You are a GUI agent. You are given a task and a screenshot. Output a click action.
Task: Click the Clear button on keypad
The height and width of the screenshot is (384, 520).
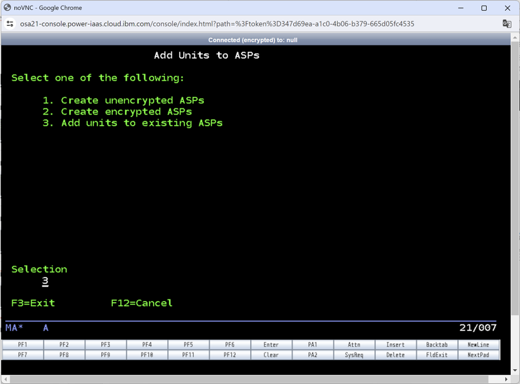(x=271, y=355)
